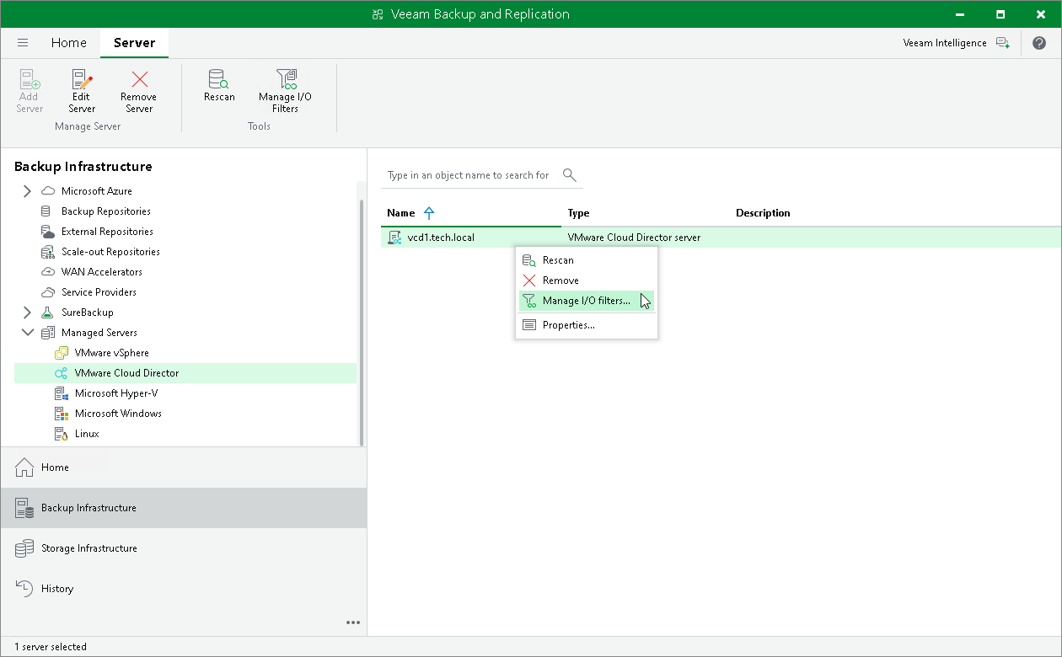Select the Linux node icon
This screenshot has height=657, width=1062.
click(61, 434)
